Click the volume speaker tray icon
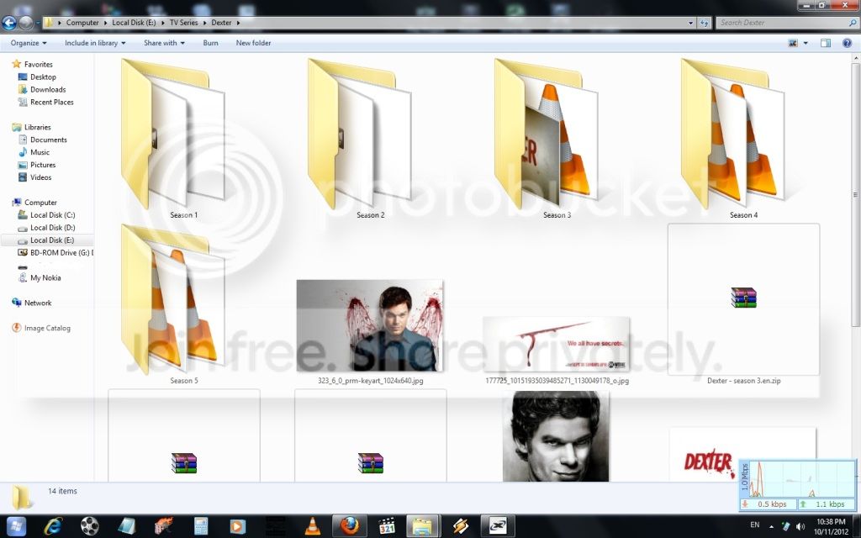This screenshot has width=861, height=538. (800, 526)
